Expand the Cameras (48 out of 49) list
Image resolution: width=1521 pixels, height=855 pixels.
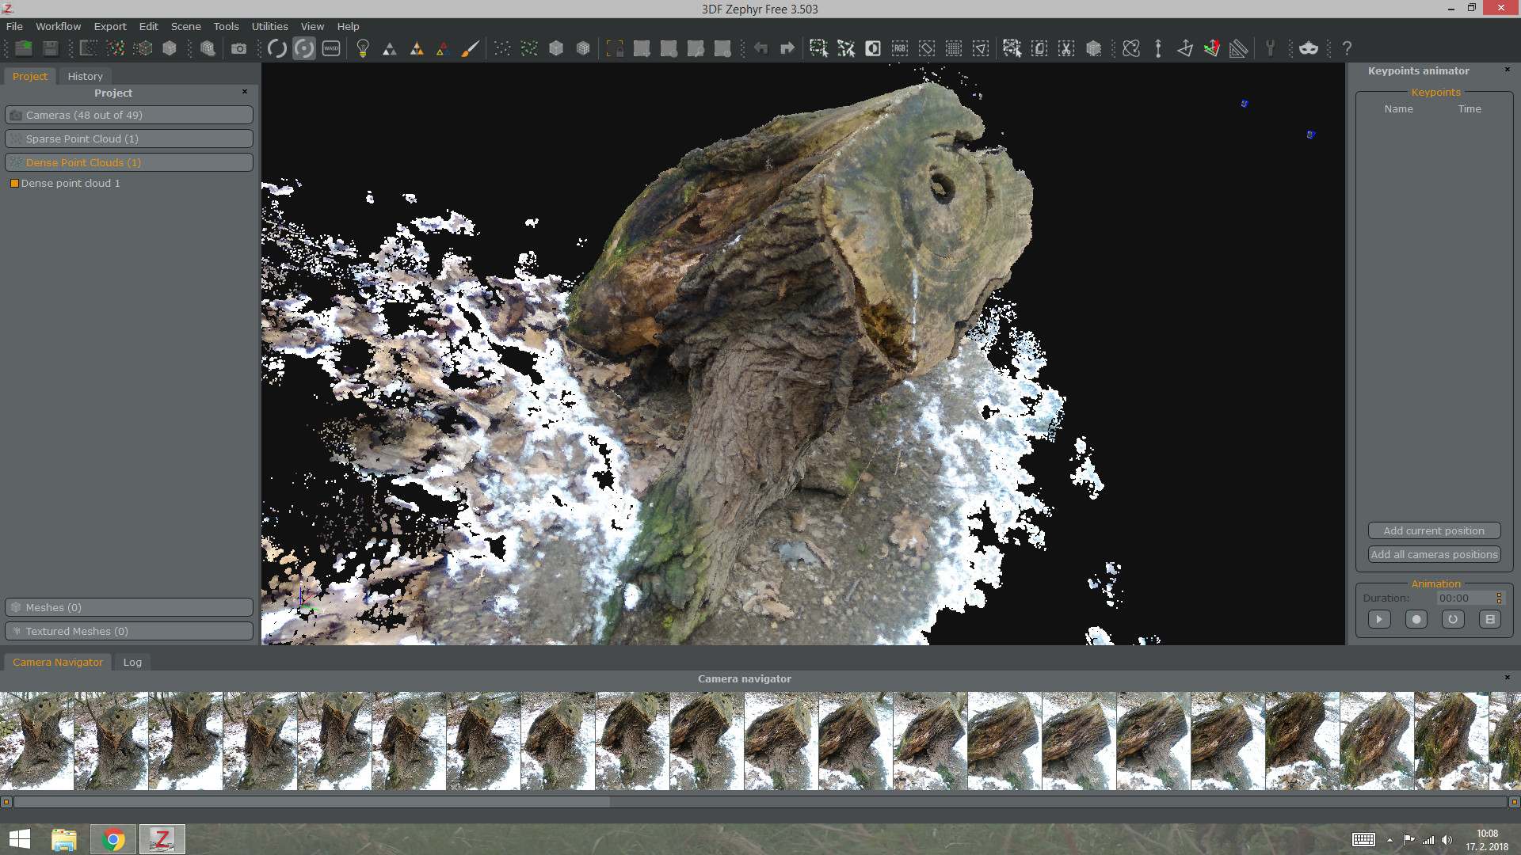tap(129, 115)
